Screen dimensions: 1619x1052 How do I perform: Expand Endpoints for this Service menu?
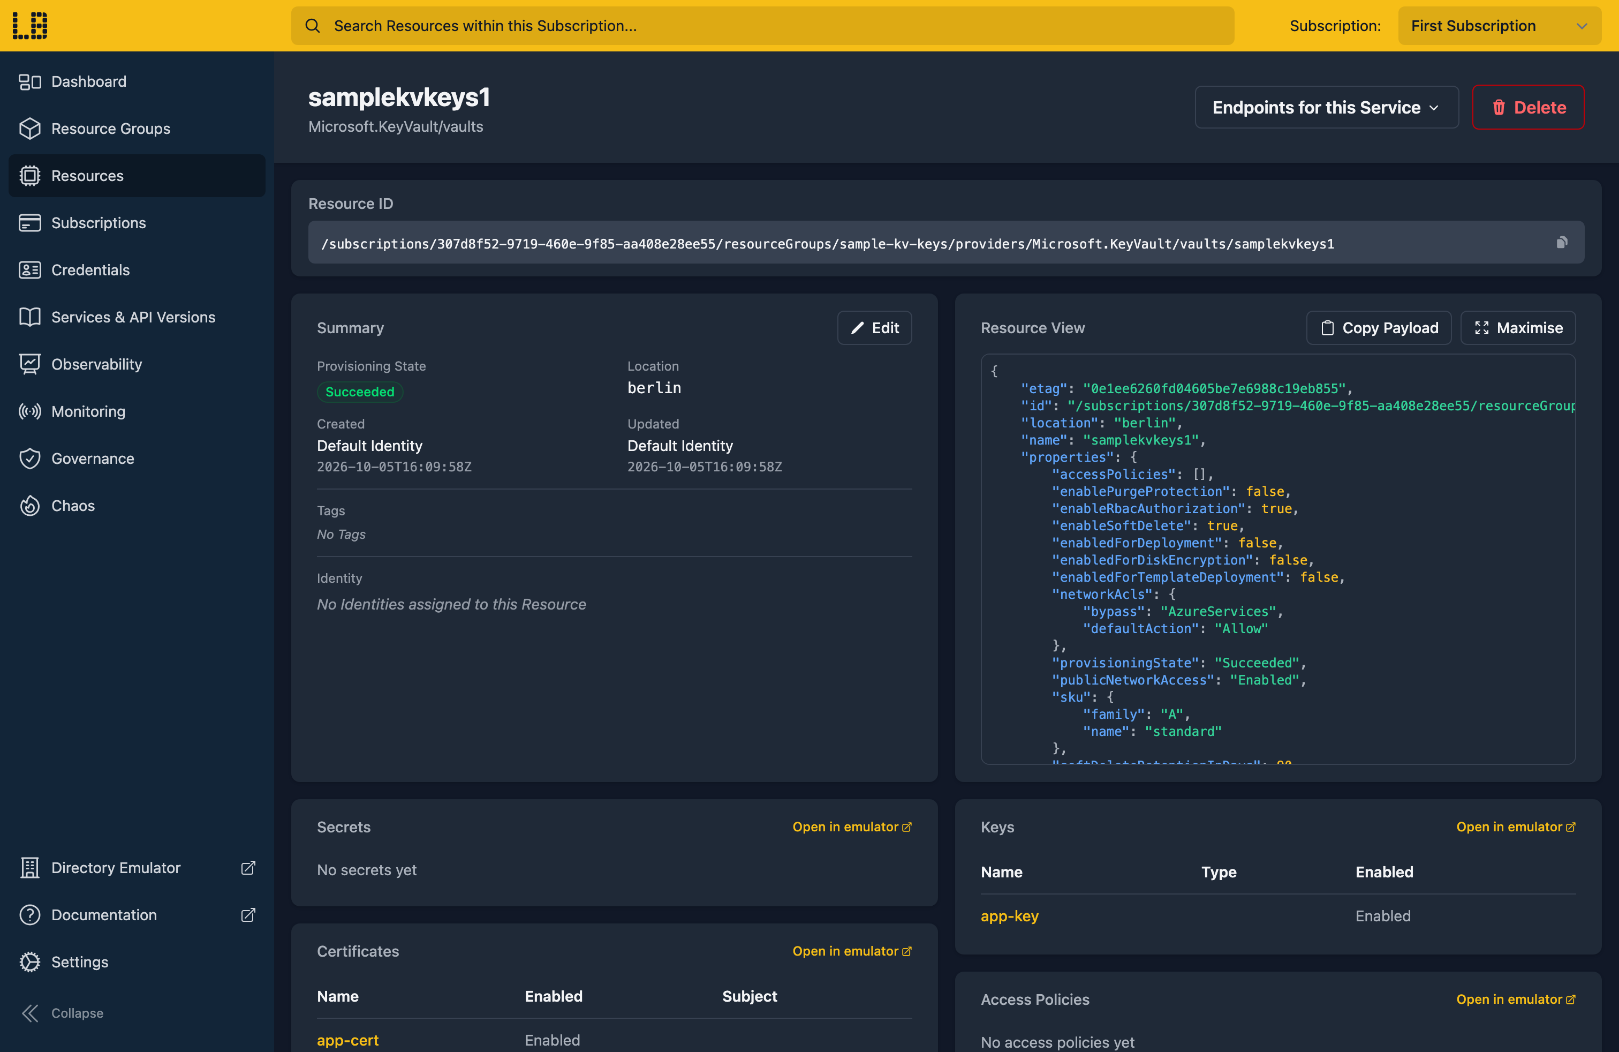1327,108
